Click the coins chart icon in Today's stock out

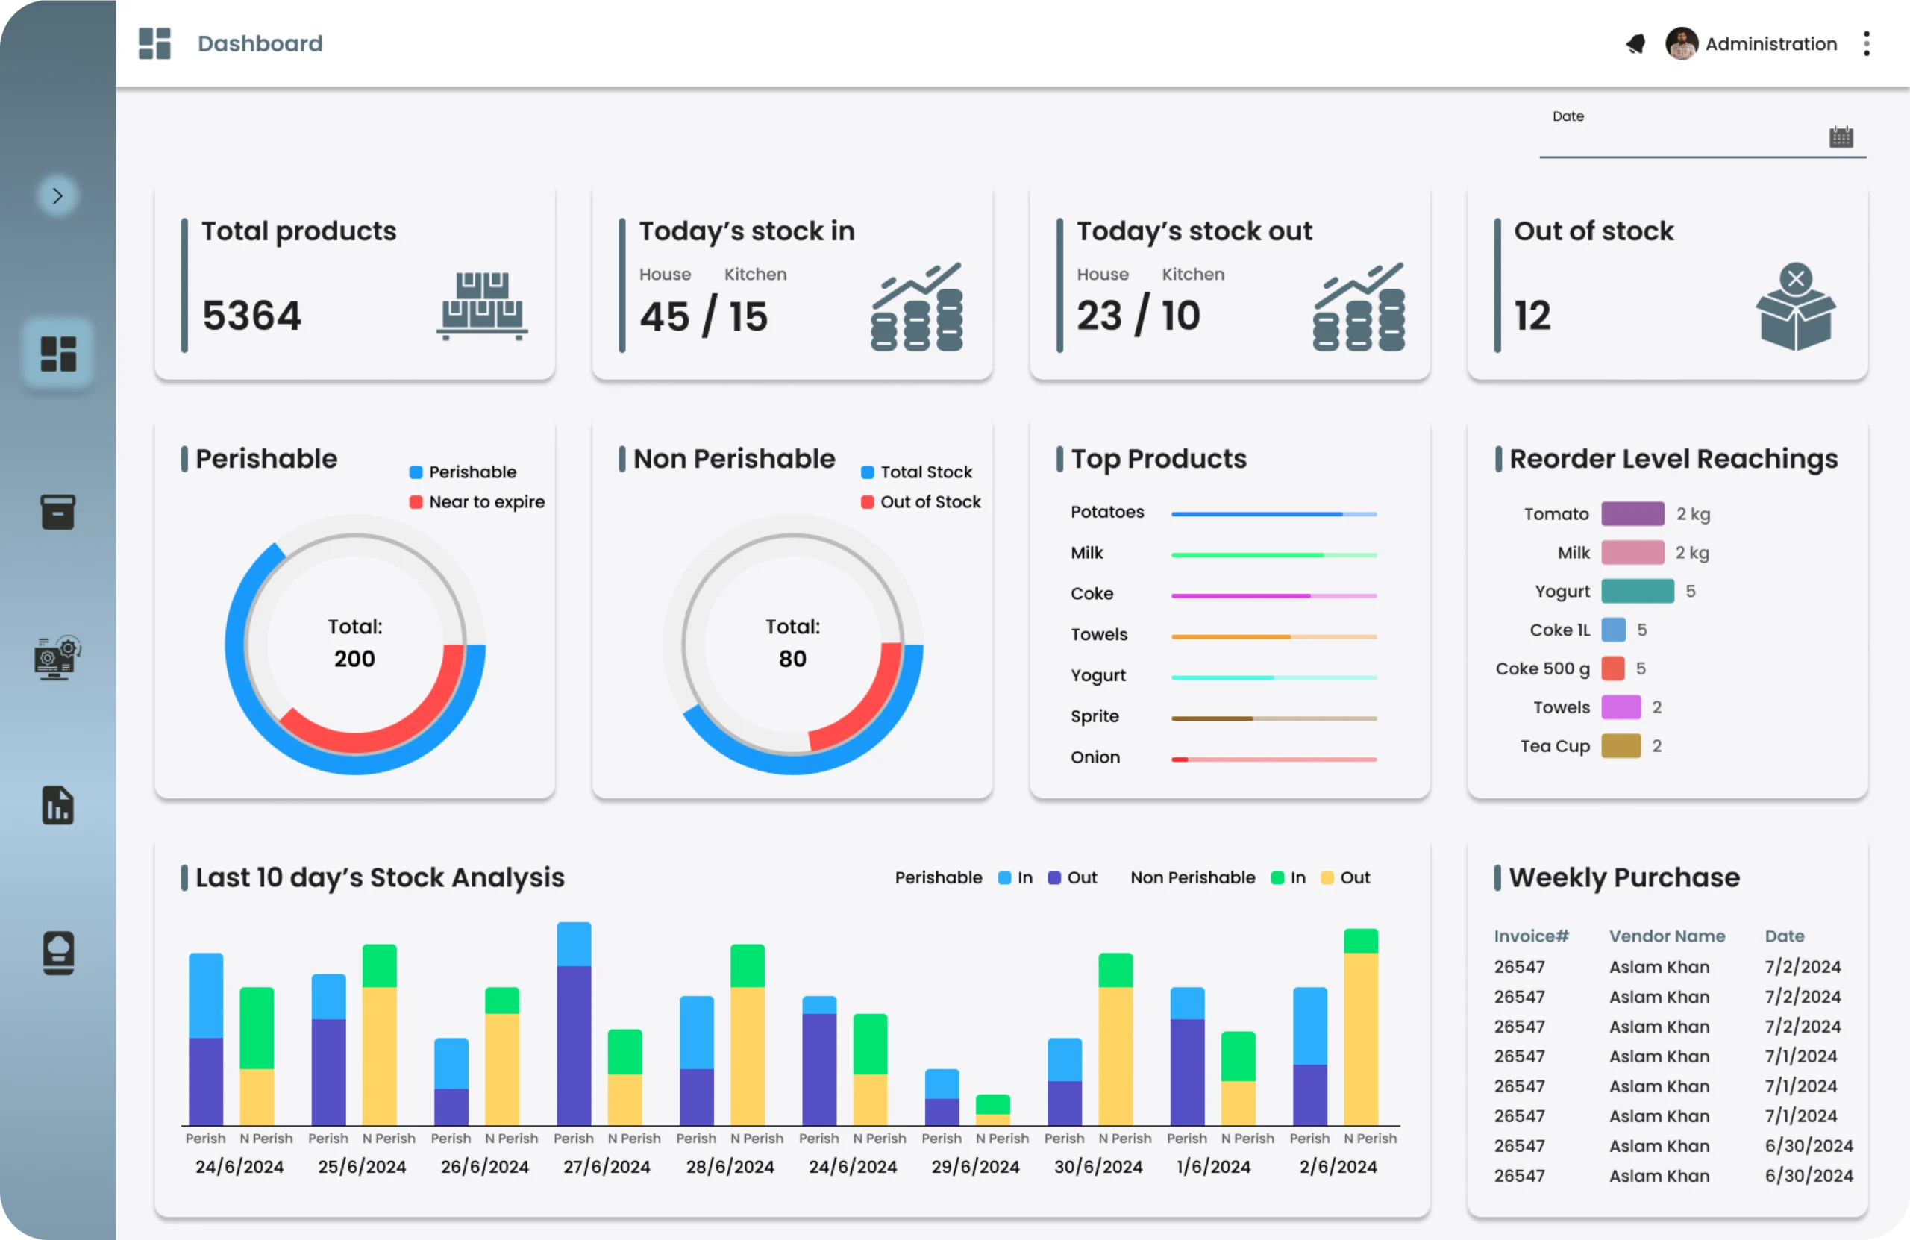(x=1359, y=307)
